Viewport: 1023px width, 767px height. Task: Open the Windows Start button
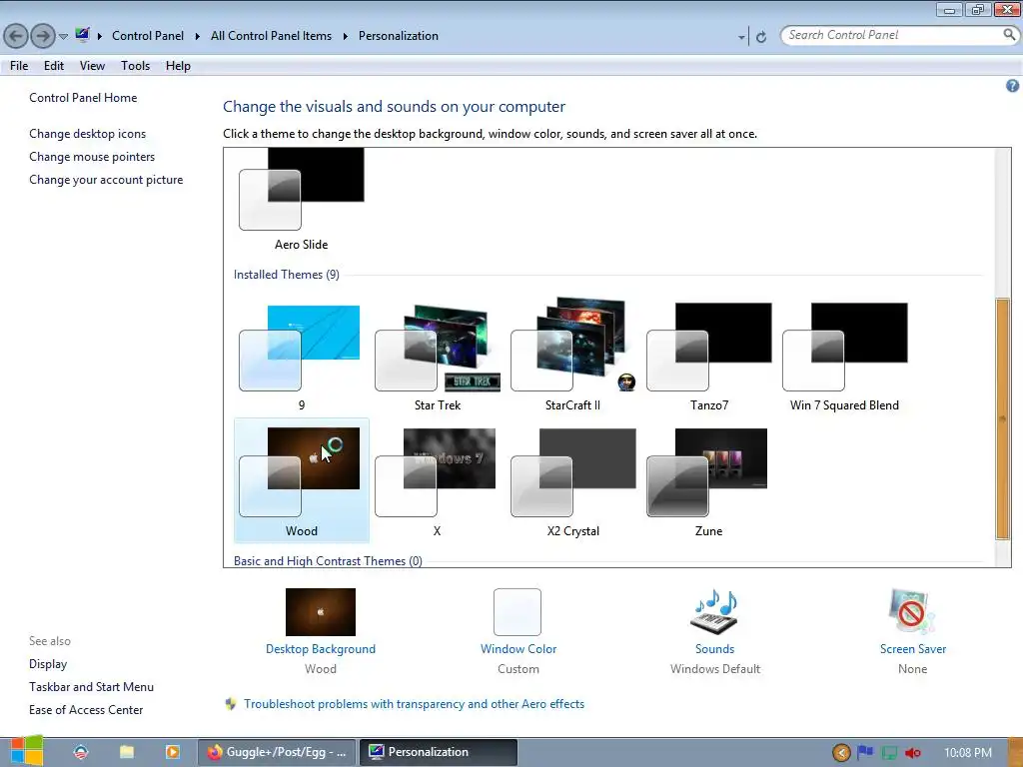pyautogui.click(x=26, y=752)
